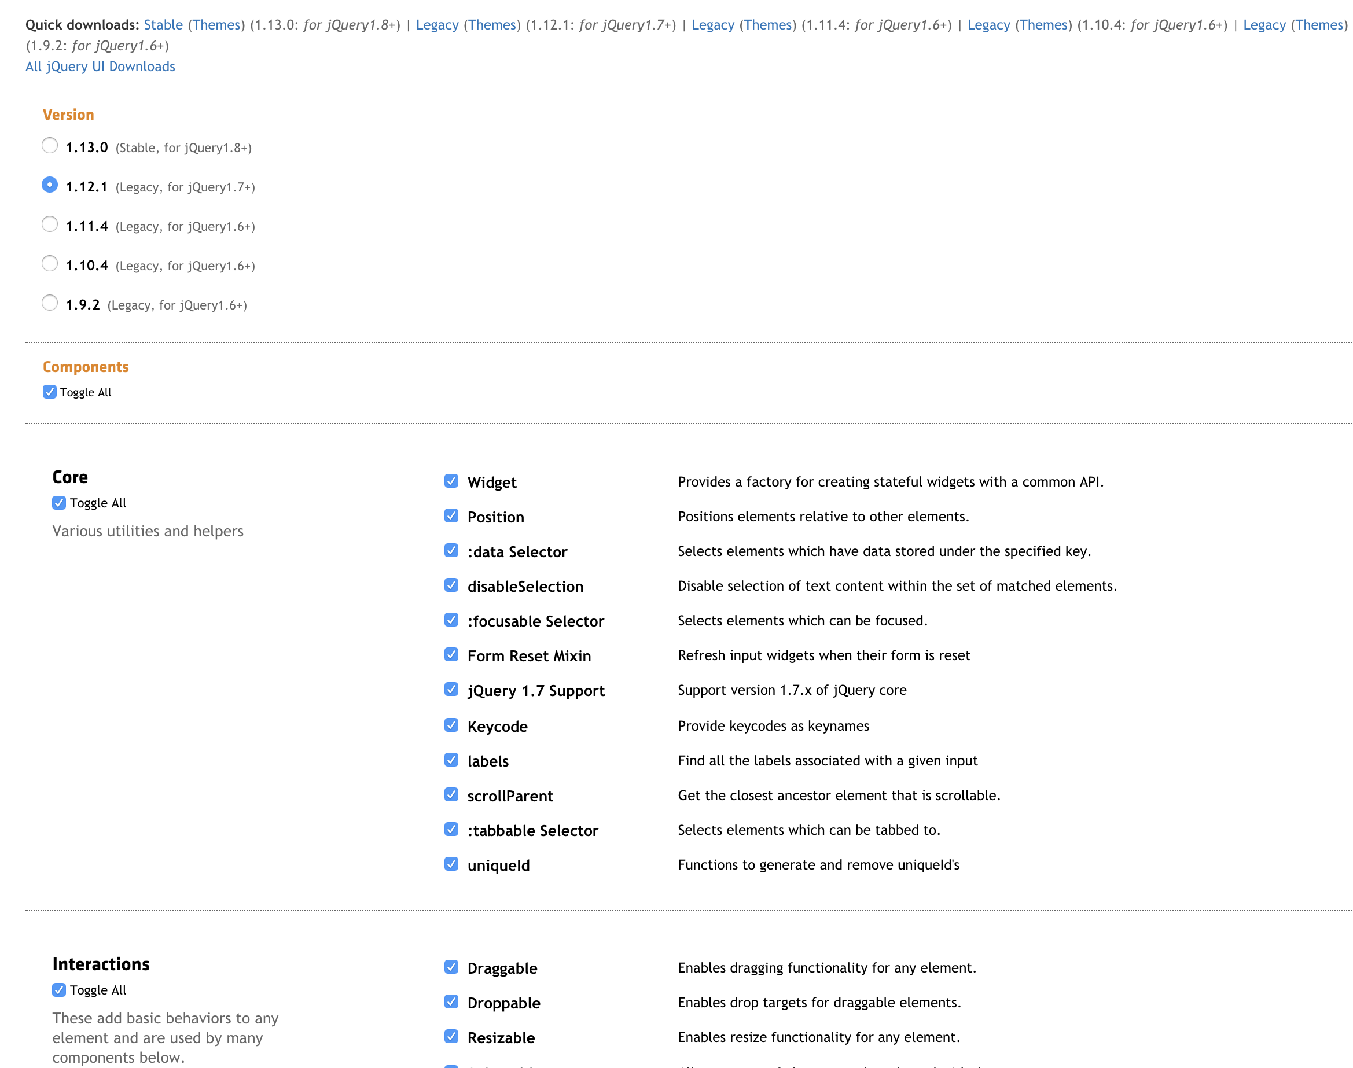Open Legacy download link for 1.11.4
This screenshot has height=1068, width=1353.
tap(713, 25)
